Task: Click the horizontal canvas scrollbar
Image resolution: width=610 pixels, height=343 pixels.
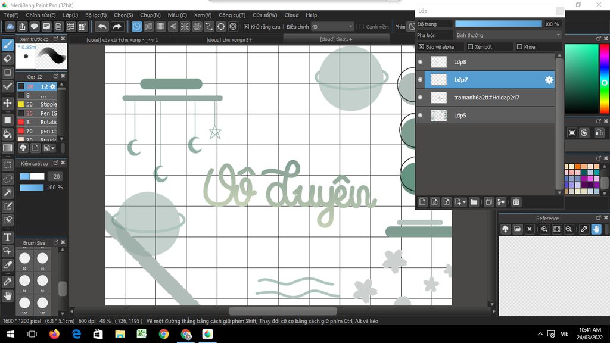Action: pyautogui.click(x=283, y=311)
